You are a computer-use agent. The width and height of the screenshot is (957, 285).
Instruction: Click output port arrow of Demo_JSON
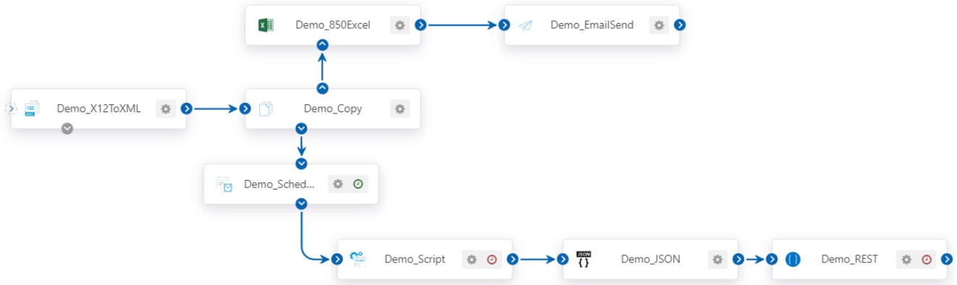click(x=738, y=260)
